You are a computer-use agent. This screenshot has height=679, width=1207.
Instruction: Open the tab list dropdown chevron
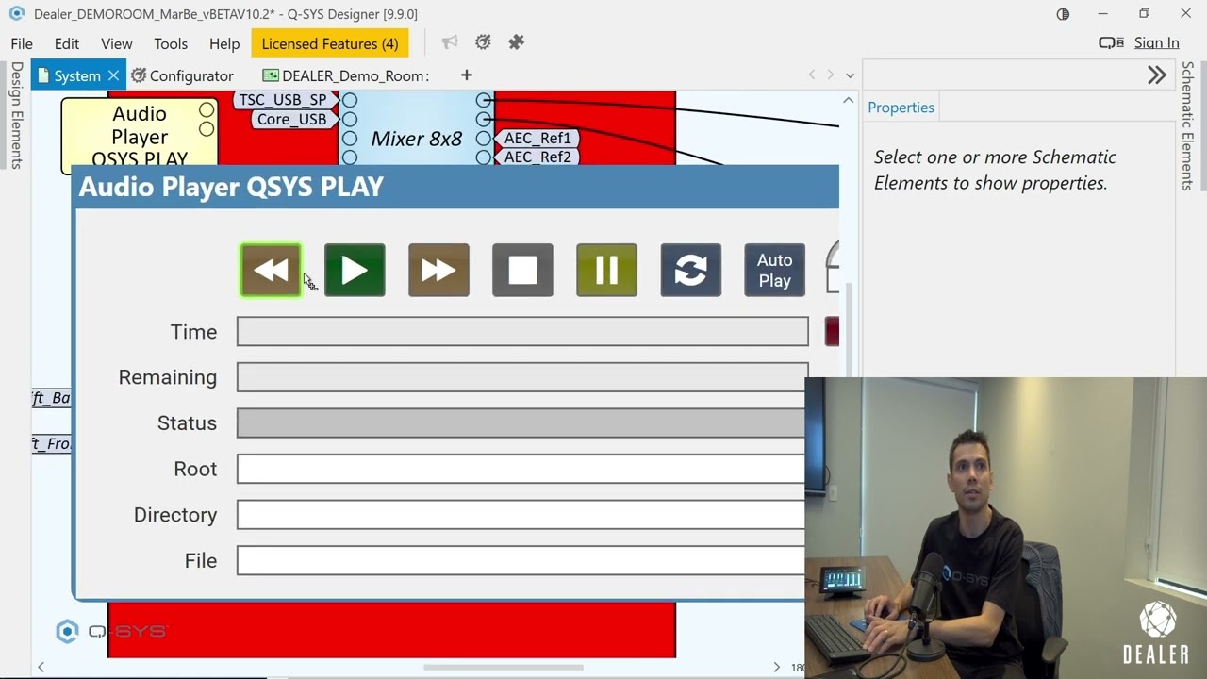[x=850, y=75]
